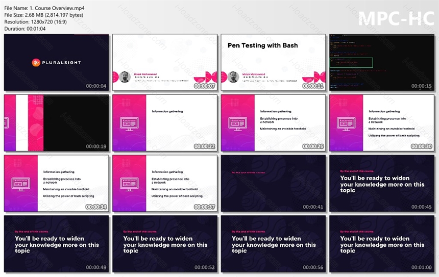
Task: Select the thumbnail stamped 00:00:26
Action: tap(273, 123)
